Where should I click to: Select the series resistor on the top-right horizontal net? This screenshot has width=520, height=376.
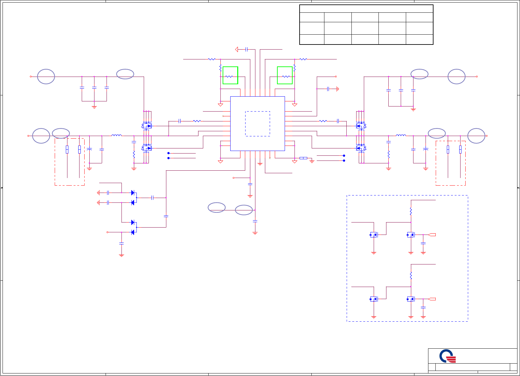(x=303, y=59)
